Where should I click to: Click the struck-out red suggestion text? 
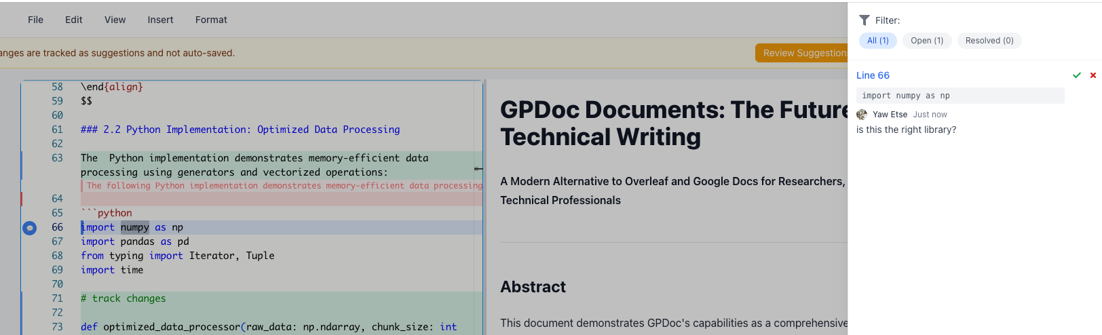[x=284, y=186]
